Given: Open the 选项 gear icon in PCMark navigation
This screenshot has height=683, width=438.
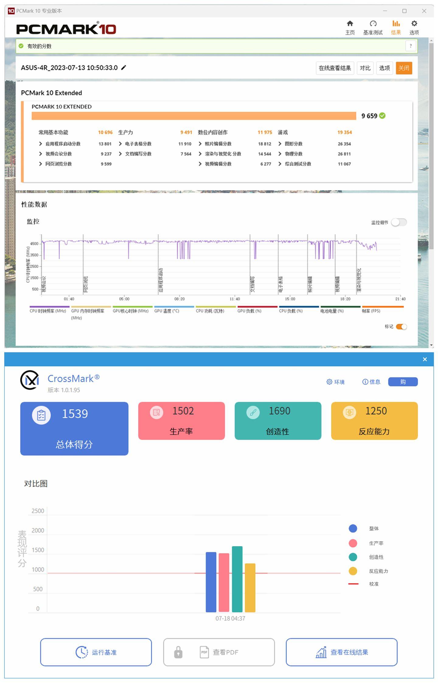Looking at the screenshot, I should click(x=414, y=24).
